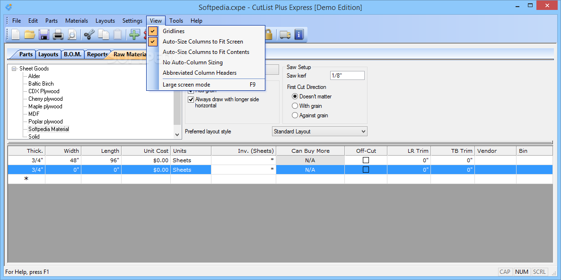Save project with the floppy disk icon

[44, 35]
